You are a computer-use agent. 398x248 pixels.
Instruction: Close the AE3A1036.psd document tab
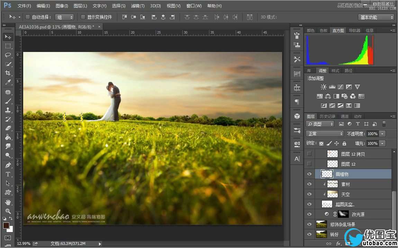tap(99, 27)
